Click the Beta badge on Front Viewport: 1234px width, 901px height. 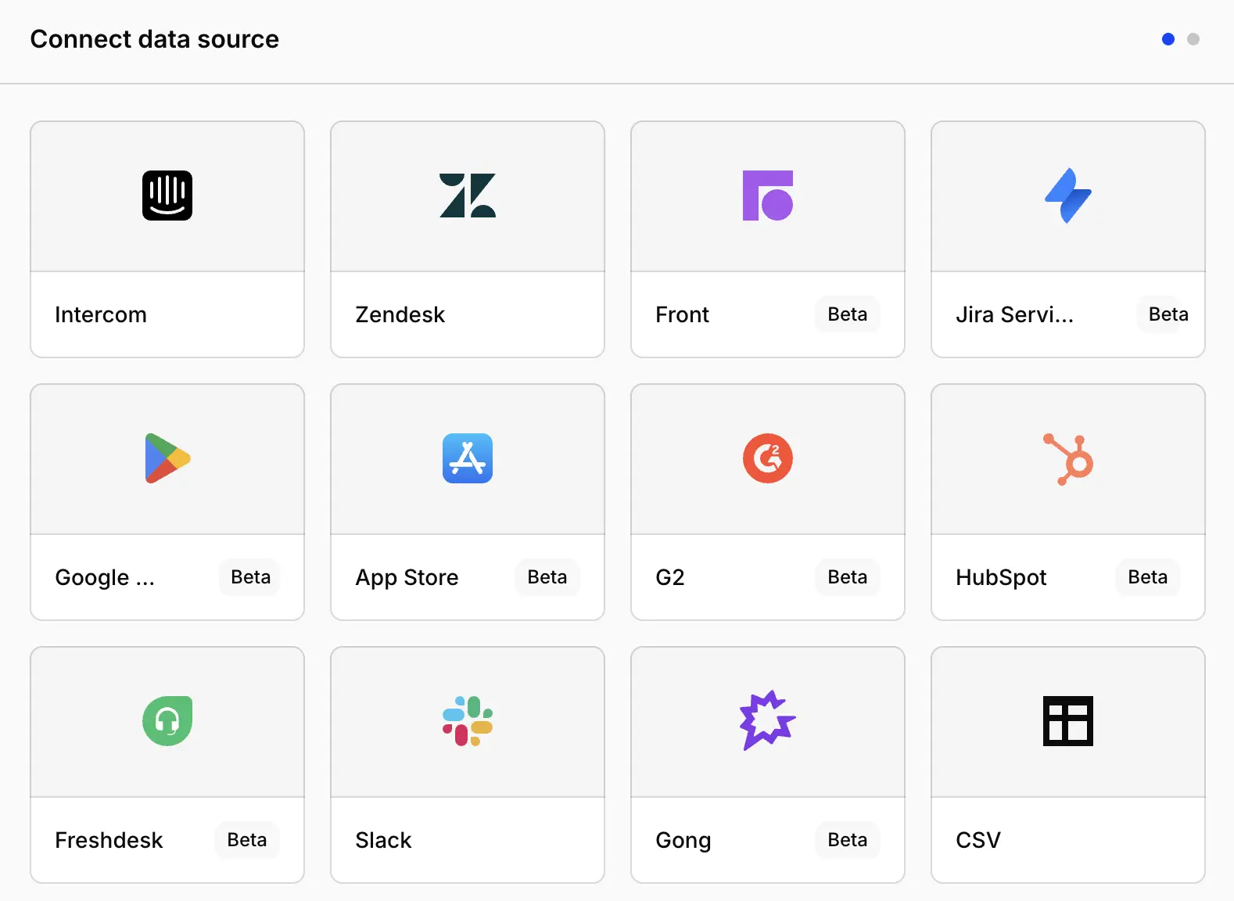[x=848, y=314]
